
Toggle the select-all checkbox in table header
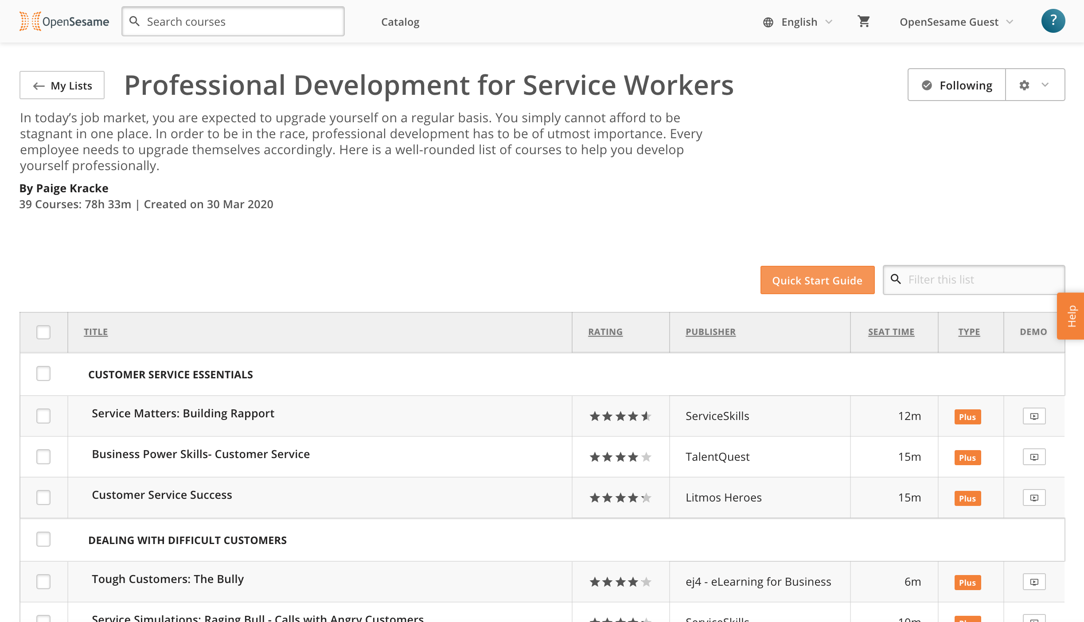[43, 332]
